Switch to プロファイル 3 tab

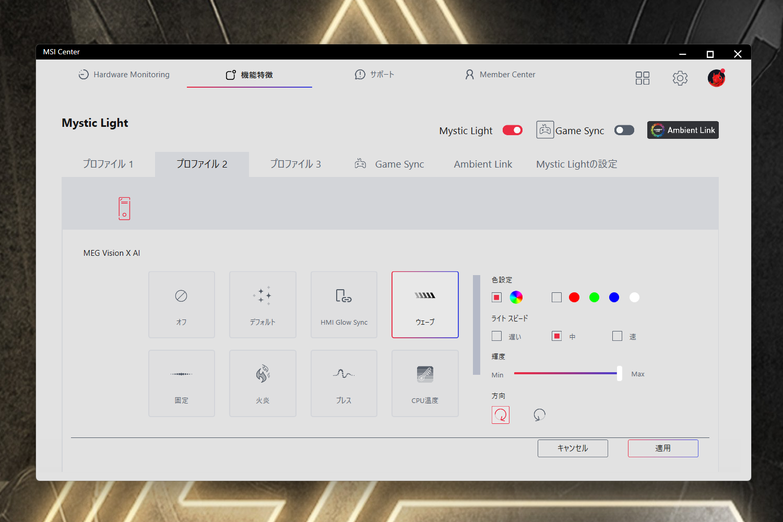pos(295,164)
